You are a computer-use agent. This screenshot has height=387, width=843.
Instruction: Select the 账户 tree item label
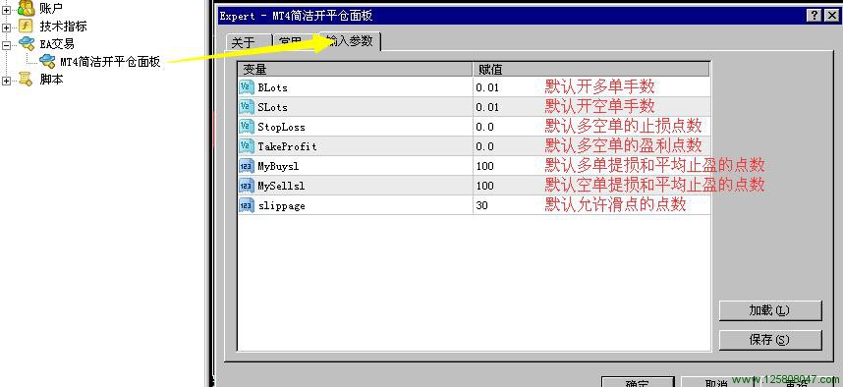[51, 8]
